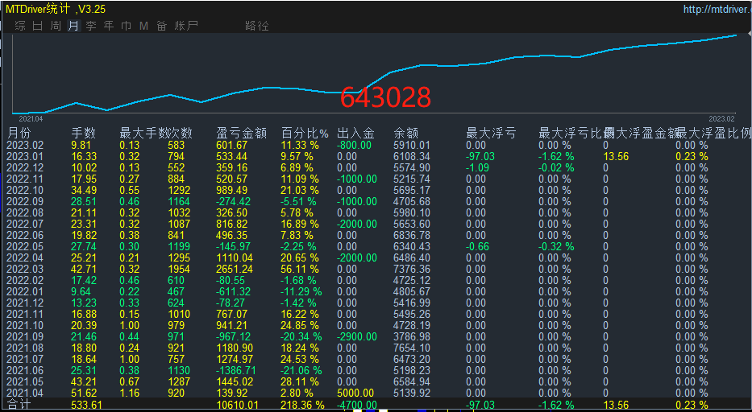Viewport: 752px width, 412px height.
Task: Click max floating loss -97.03 in 2023.01 row
Action: [480, 157]
